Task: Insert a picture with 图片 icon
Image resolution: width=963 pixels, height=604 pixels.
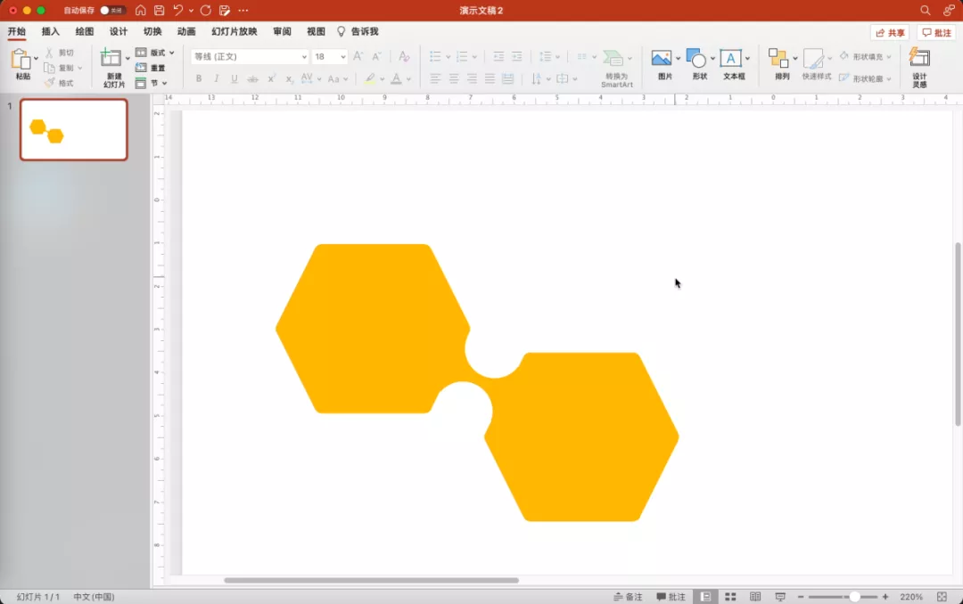Action: click(662, 58)
